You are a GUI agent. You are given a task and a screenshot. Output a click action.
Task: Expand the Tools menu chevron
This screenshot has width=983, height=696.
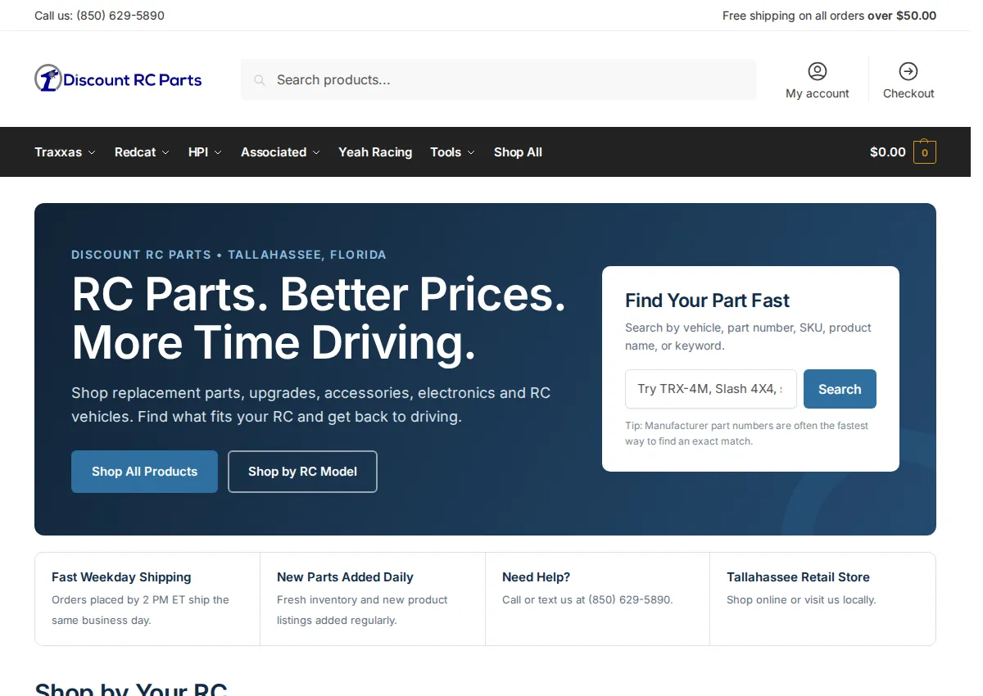pos(470,152)
